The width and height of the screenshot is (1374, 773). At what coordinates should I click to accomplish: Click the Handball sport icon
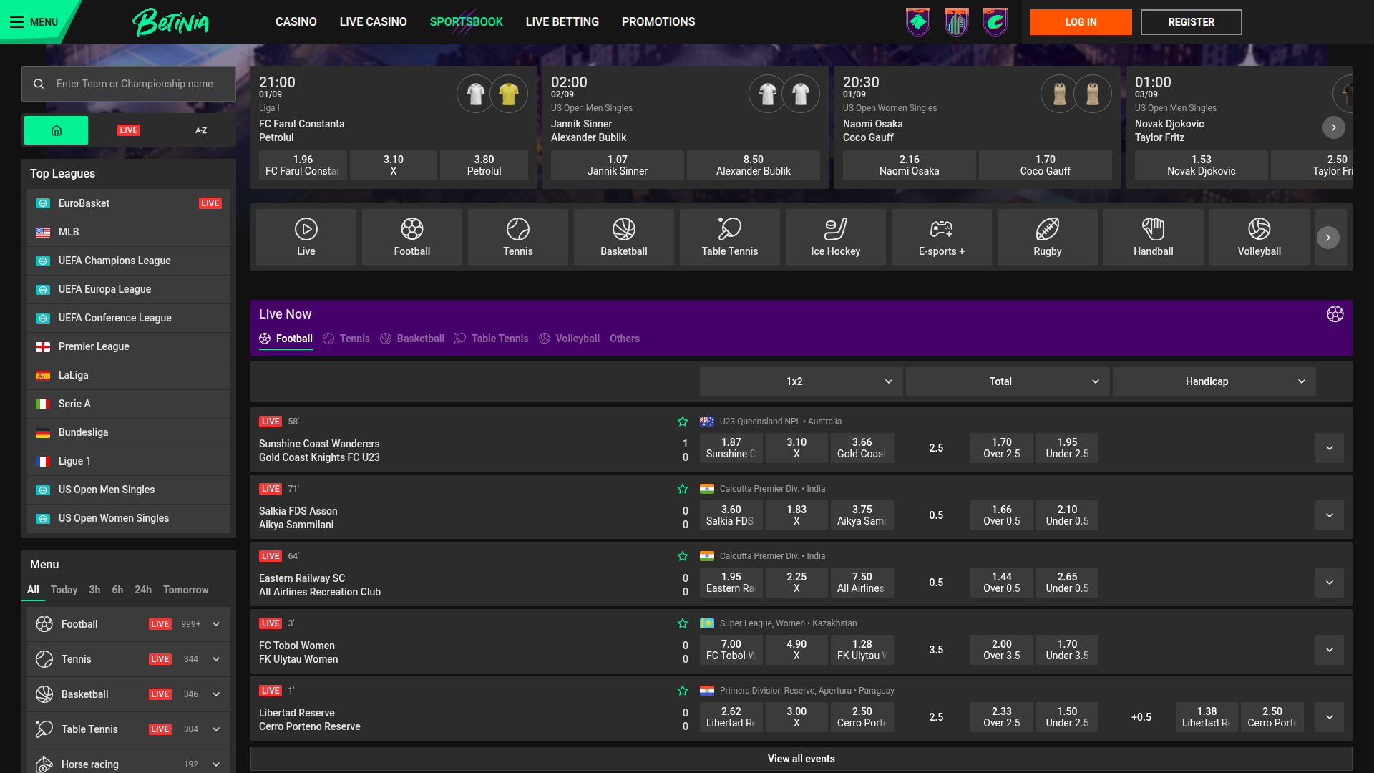click(x=1153, y=237)
